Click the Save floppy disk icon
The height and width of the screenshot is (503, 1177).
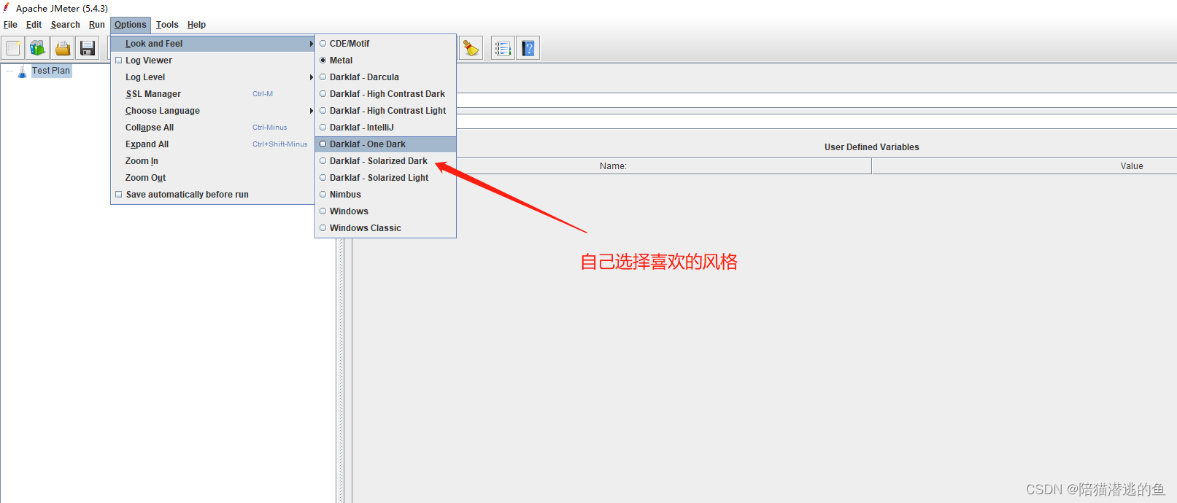88,48
